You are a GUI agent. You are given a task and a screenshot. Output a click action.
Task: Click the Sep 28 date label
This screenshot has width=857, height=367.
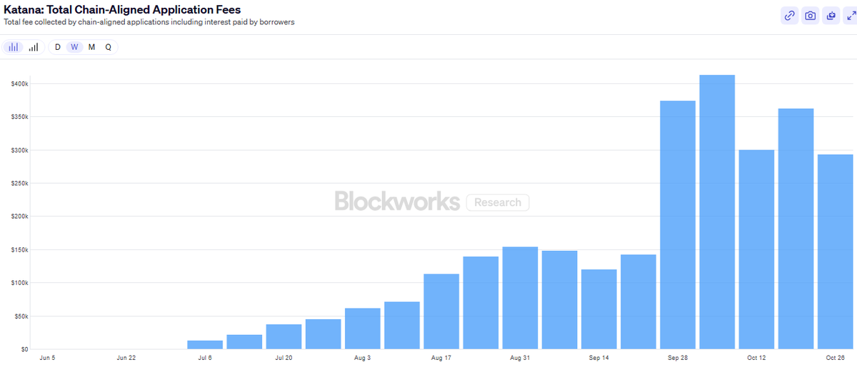678,358
